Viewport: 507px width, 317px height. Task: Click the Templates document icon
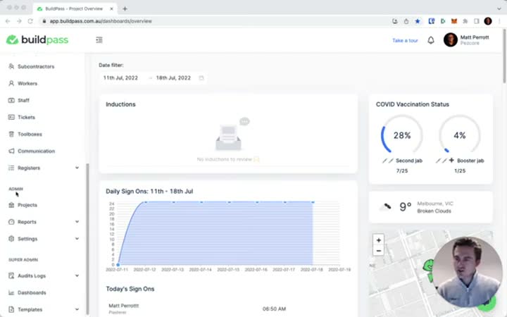[11, 309]
